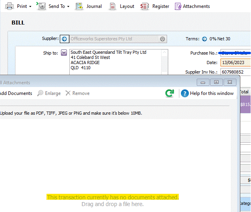The image size is (251, 212).
Task: Expand the Send To dropdown arrow
Action: click(68, 7)
